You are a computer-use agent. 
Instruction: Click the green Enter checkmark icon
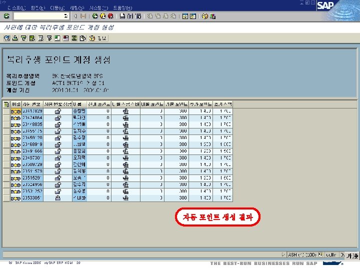(6, 16)
